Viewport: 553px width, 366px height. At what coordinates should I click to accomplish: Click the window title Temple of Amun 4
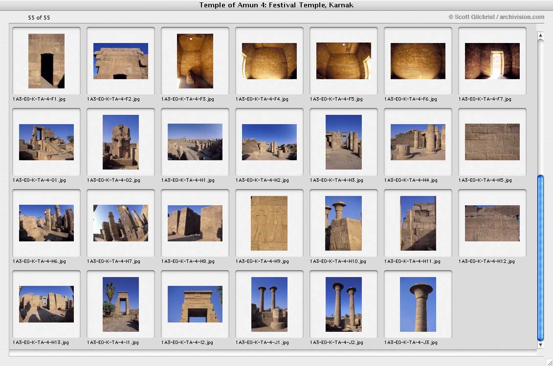coord(276,5)
